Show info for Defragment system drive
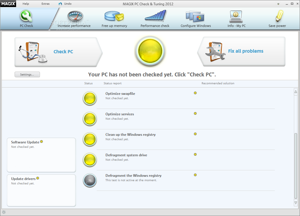The width and height of the screenshot is (300, 216). click(x=195, y=154)
